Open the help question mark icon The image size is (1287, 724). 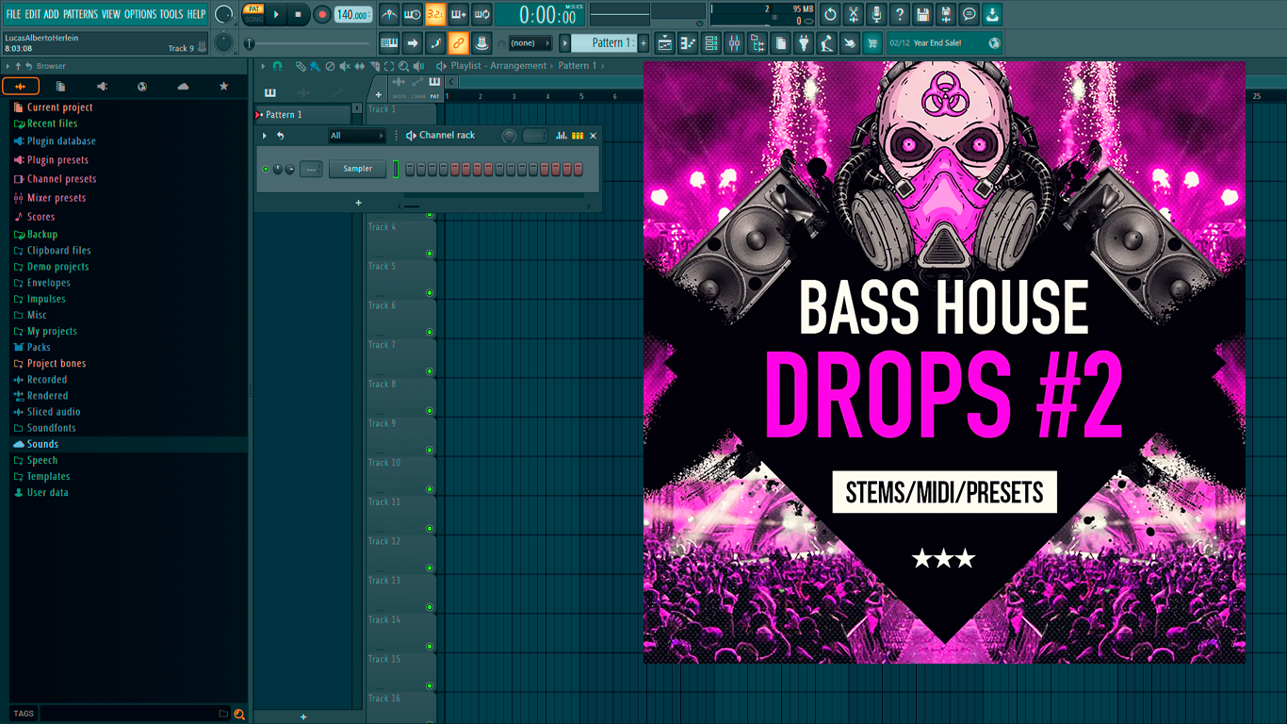pos(900,14)
